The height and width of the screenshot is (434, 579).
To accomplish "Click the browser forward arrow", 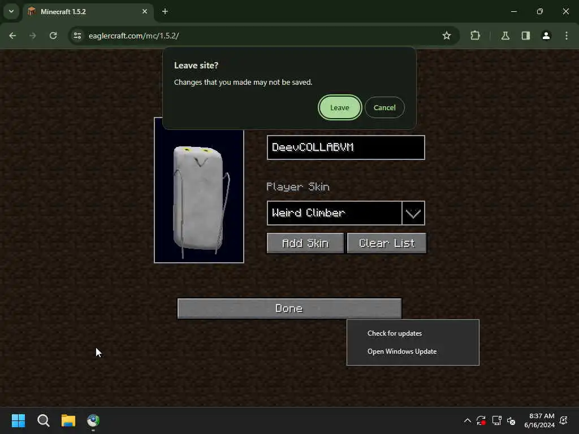I will [33, 36].
